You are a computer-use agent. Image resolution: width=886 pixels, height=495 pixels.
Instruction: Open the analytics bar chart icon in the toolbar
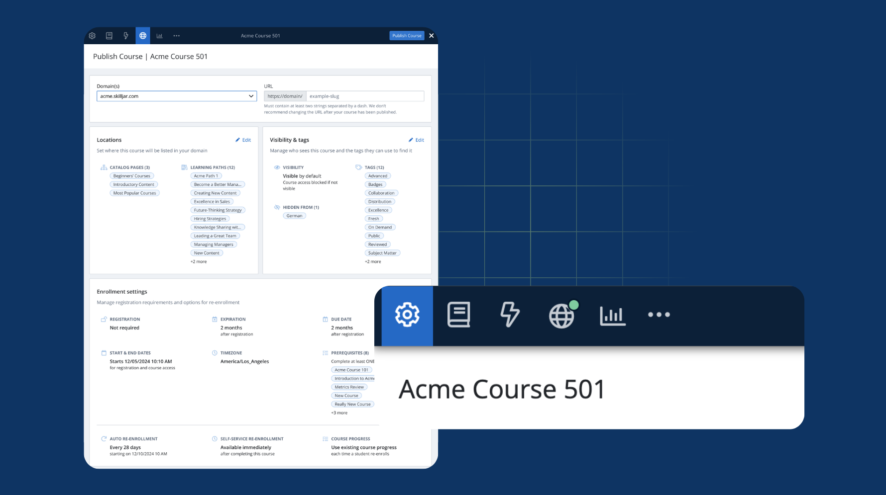tap(160, 35)
